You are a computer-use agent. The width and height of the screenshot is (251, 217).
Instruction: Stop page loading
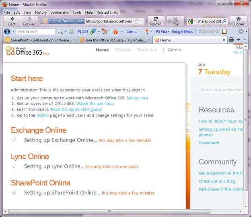175,21
